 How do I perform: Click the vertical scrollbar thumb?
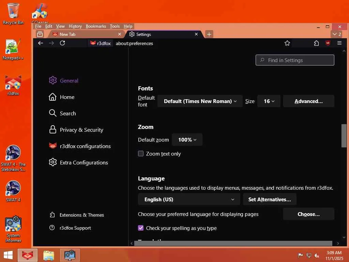[344, 136]
